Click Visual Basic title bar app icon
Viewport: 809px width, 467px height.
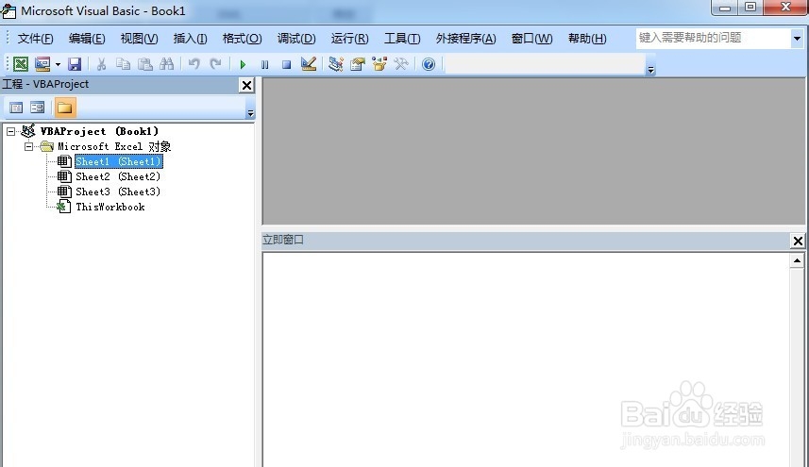click(x=8, y=10)
